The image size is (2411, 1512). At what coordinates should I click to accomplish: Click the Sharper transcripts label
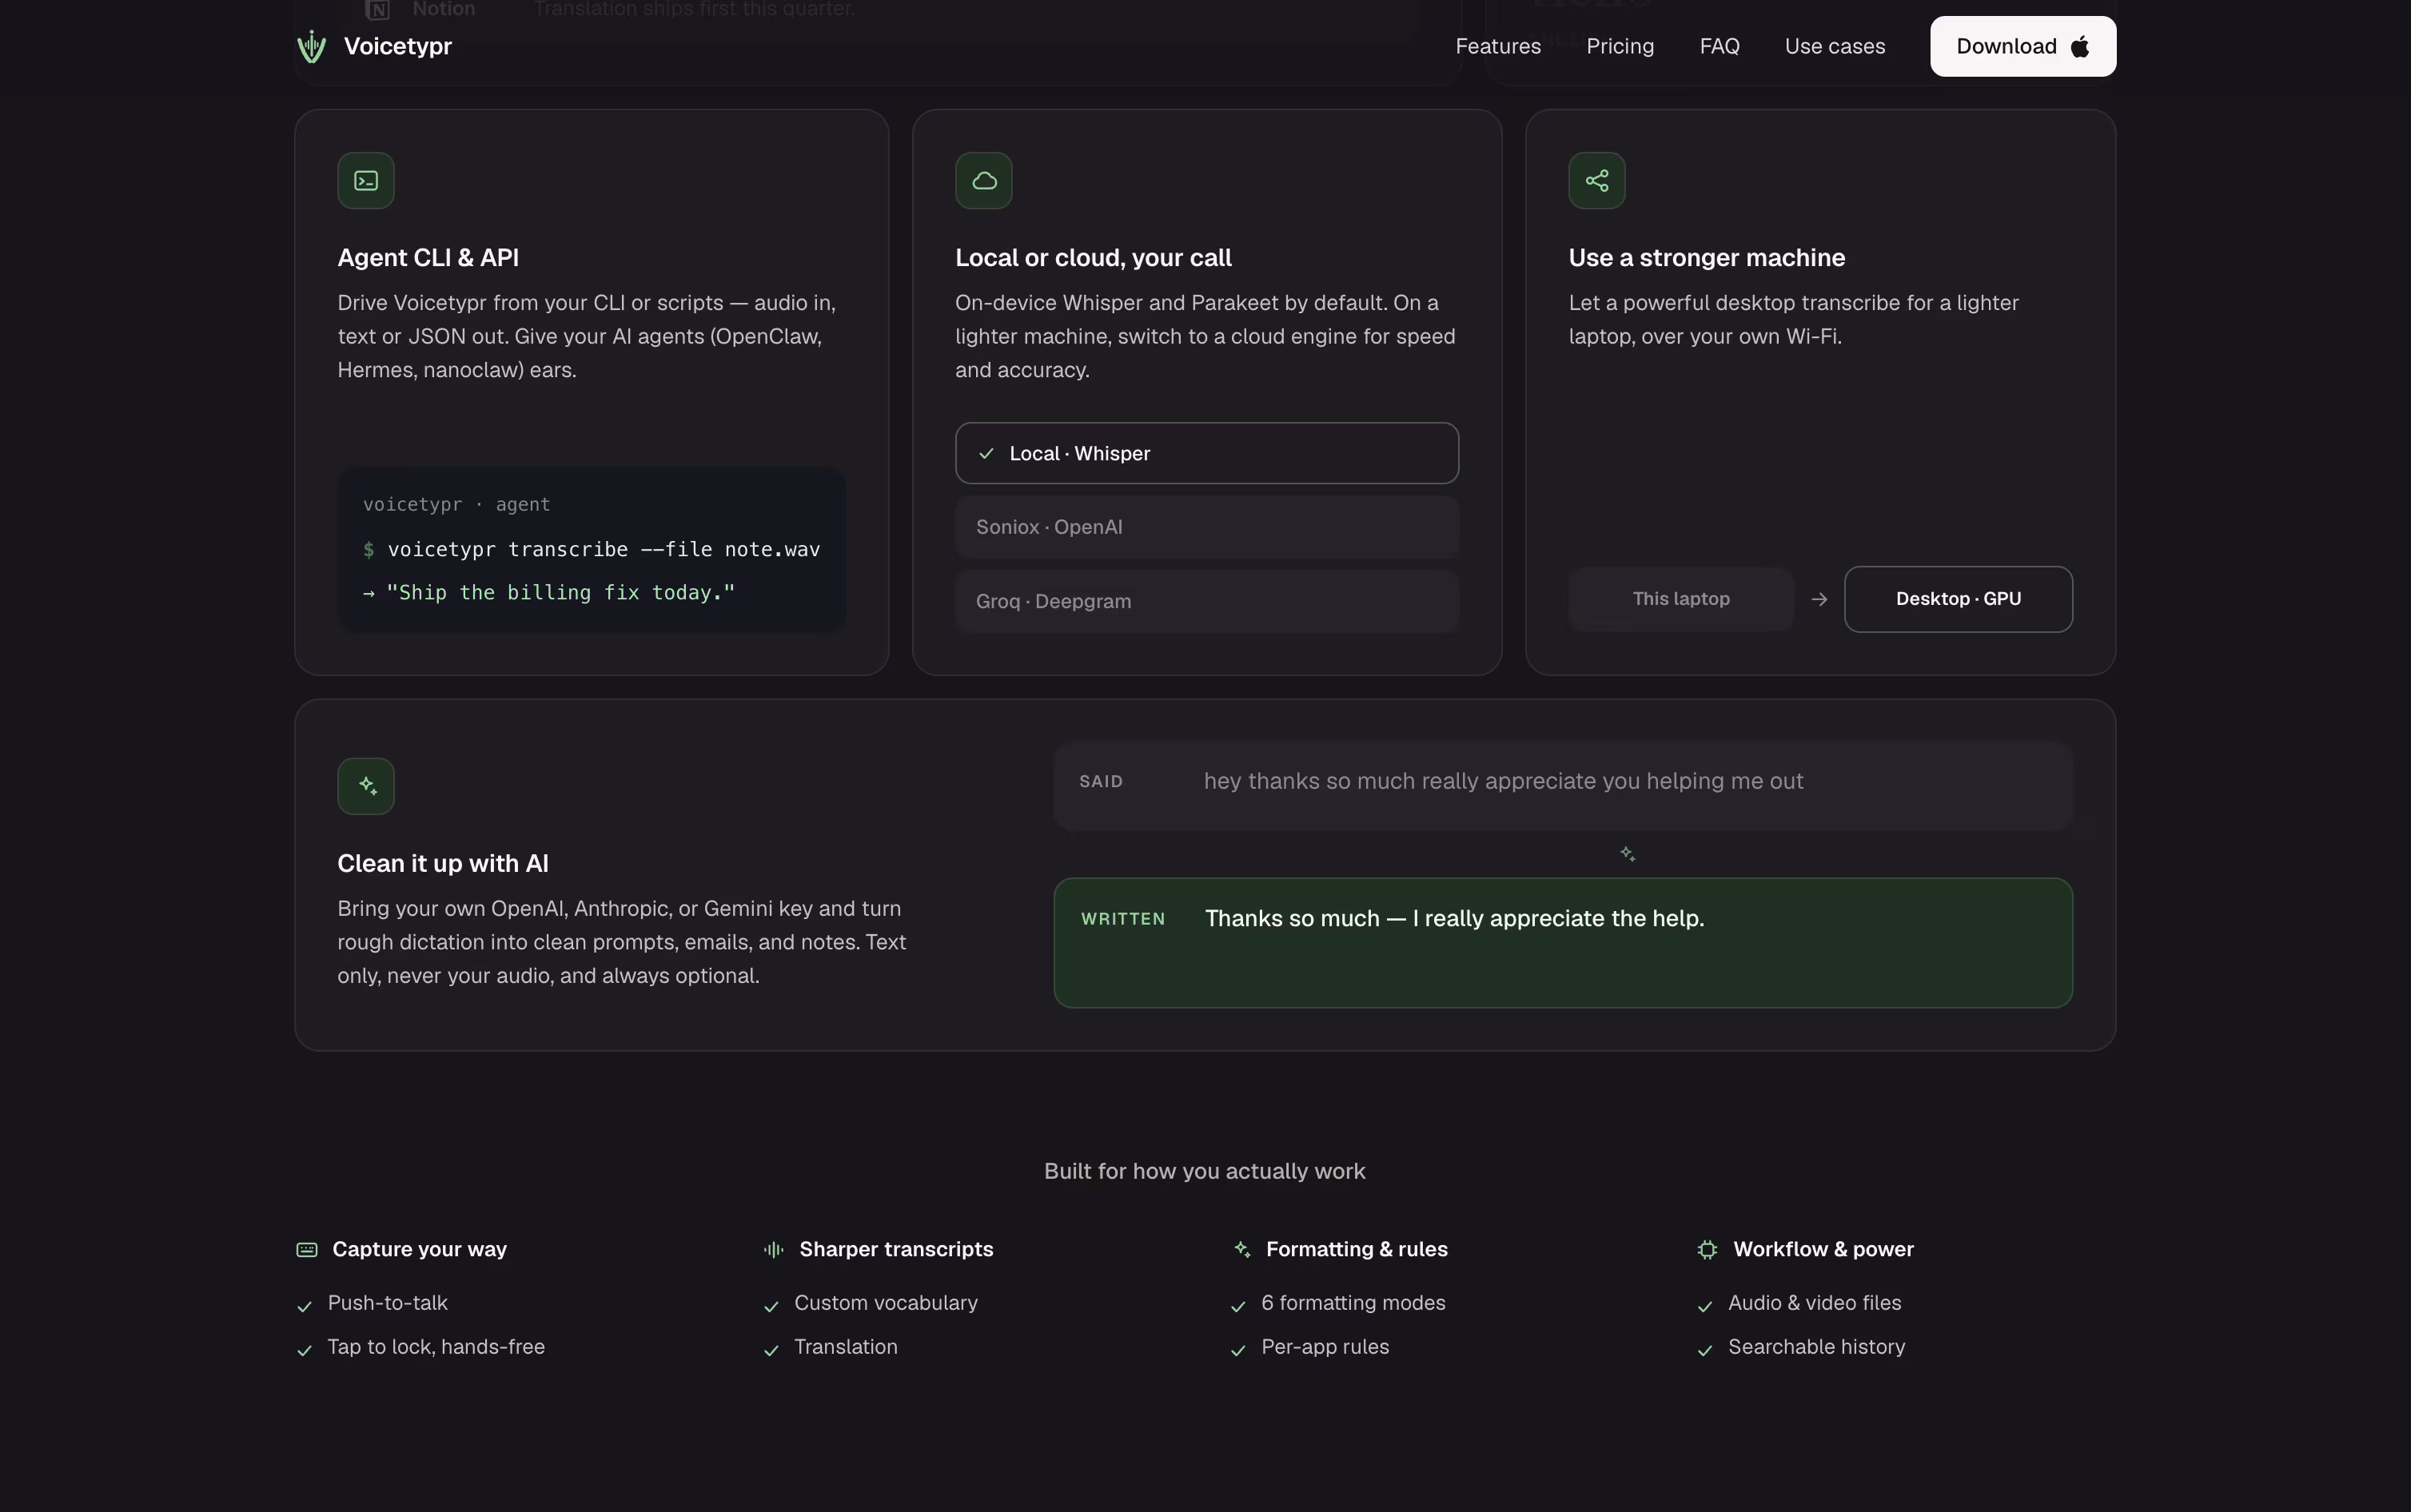(896, 1250)
